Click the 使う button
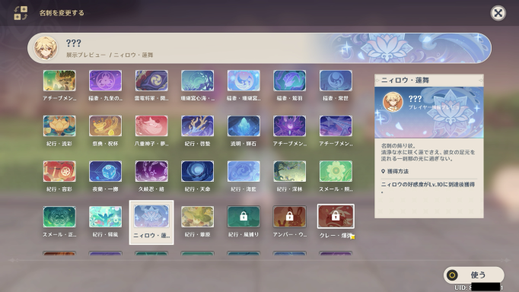The width and height of the screenshot is (519, 292). pyautogui.click(x=473, y=275)
